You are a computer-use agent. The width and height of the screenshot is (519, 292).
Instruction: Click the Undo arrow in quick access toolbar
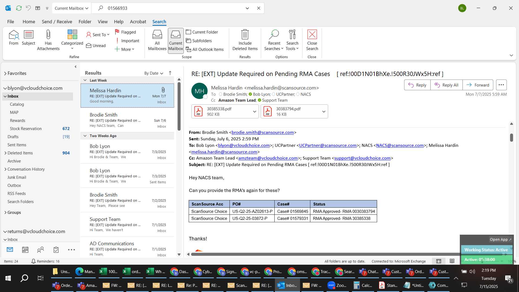[x=28, y=8]
